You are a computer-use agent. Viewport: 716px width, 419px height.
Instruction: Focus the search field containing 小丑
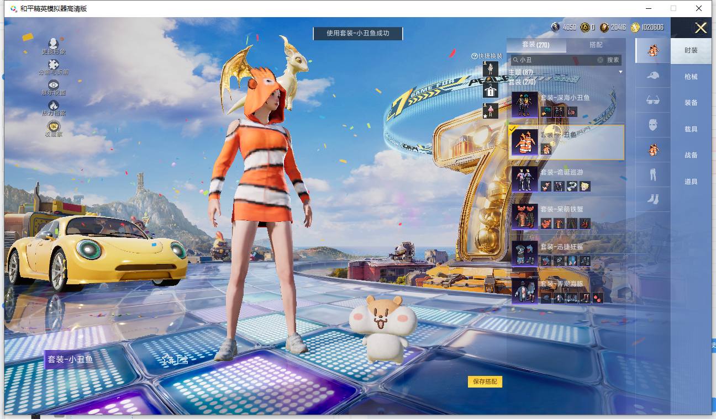click(x=557, y=60)
